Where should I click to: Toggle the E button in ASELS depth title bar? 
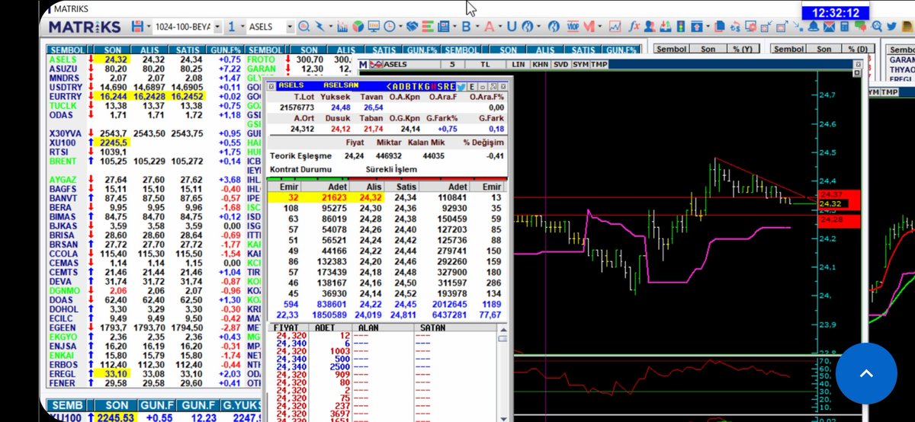pyautogui.click(x=472, y=86)
